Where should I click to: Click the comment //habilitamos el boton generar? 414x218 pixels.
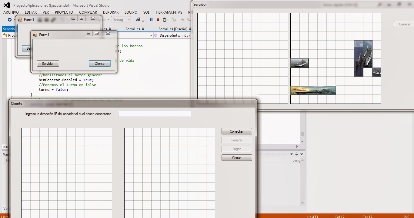71,75
